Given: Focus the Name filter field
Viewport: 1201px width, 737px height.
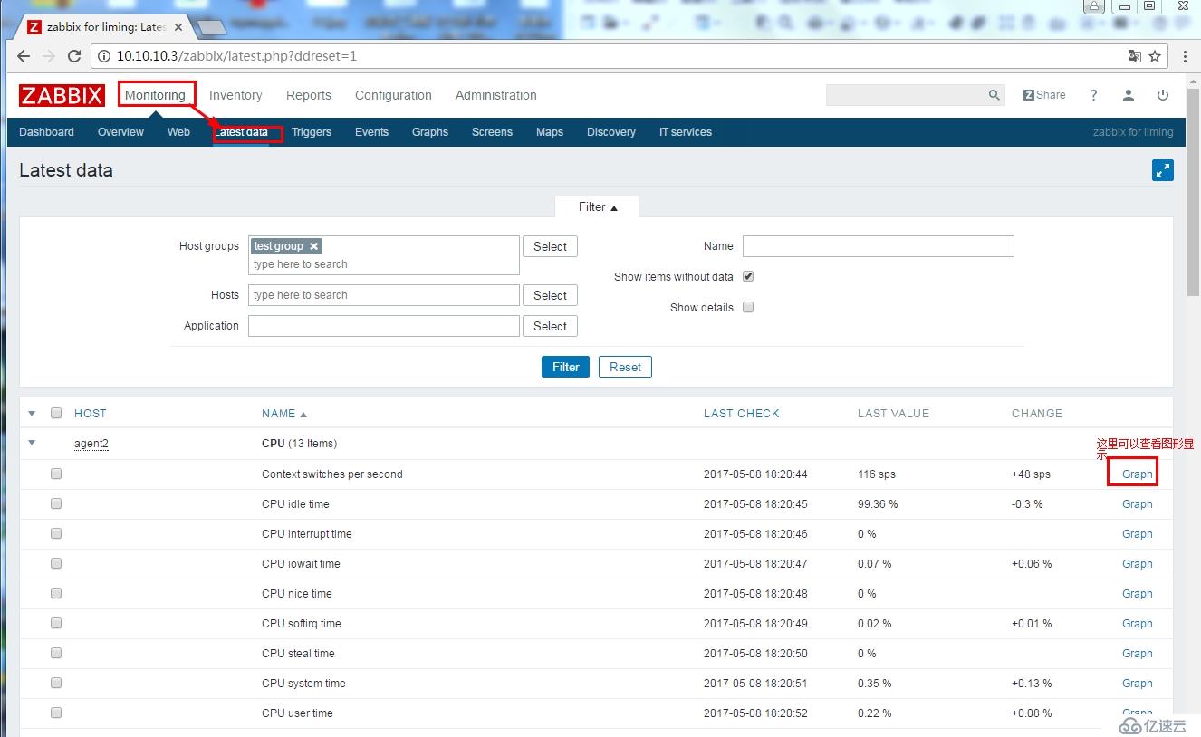Looking at the screenshot, I should (879, 246).
